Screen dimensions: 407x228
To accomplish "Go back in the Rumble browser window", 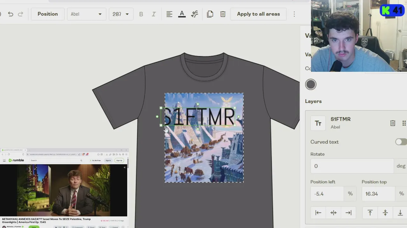I will [3, 154].
